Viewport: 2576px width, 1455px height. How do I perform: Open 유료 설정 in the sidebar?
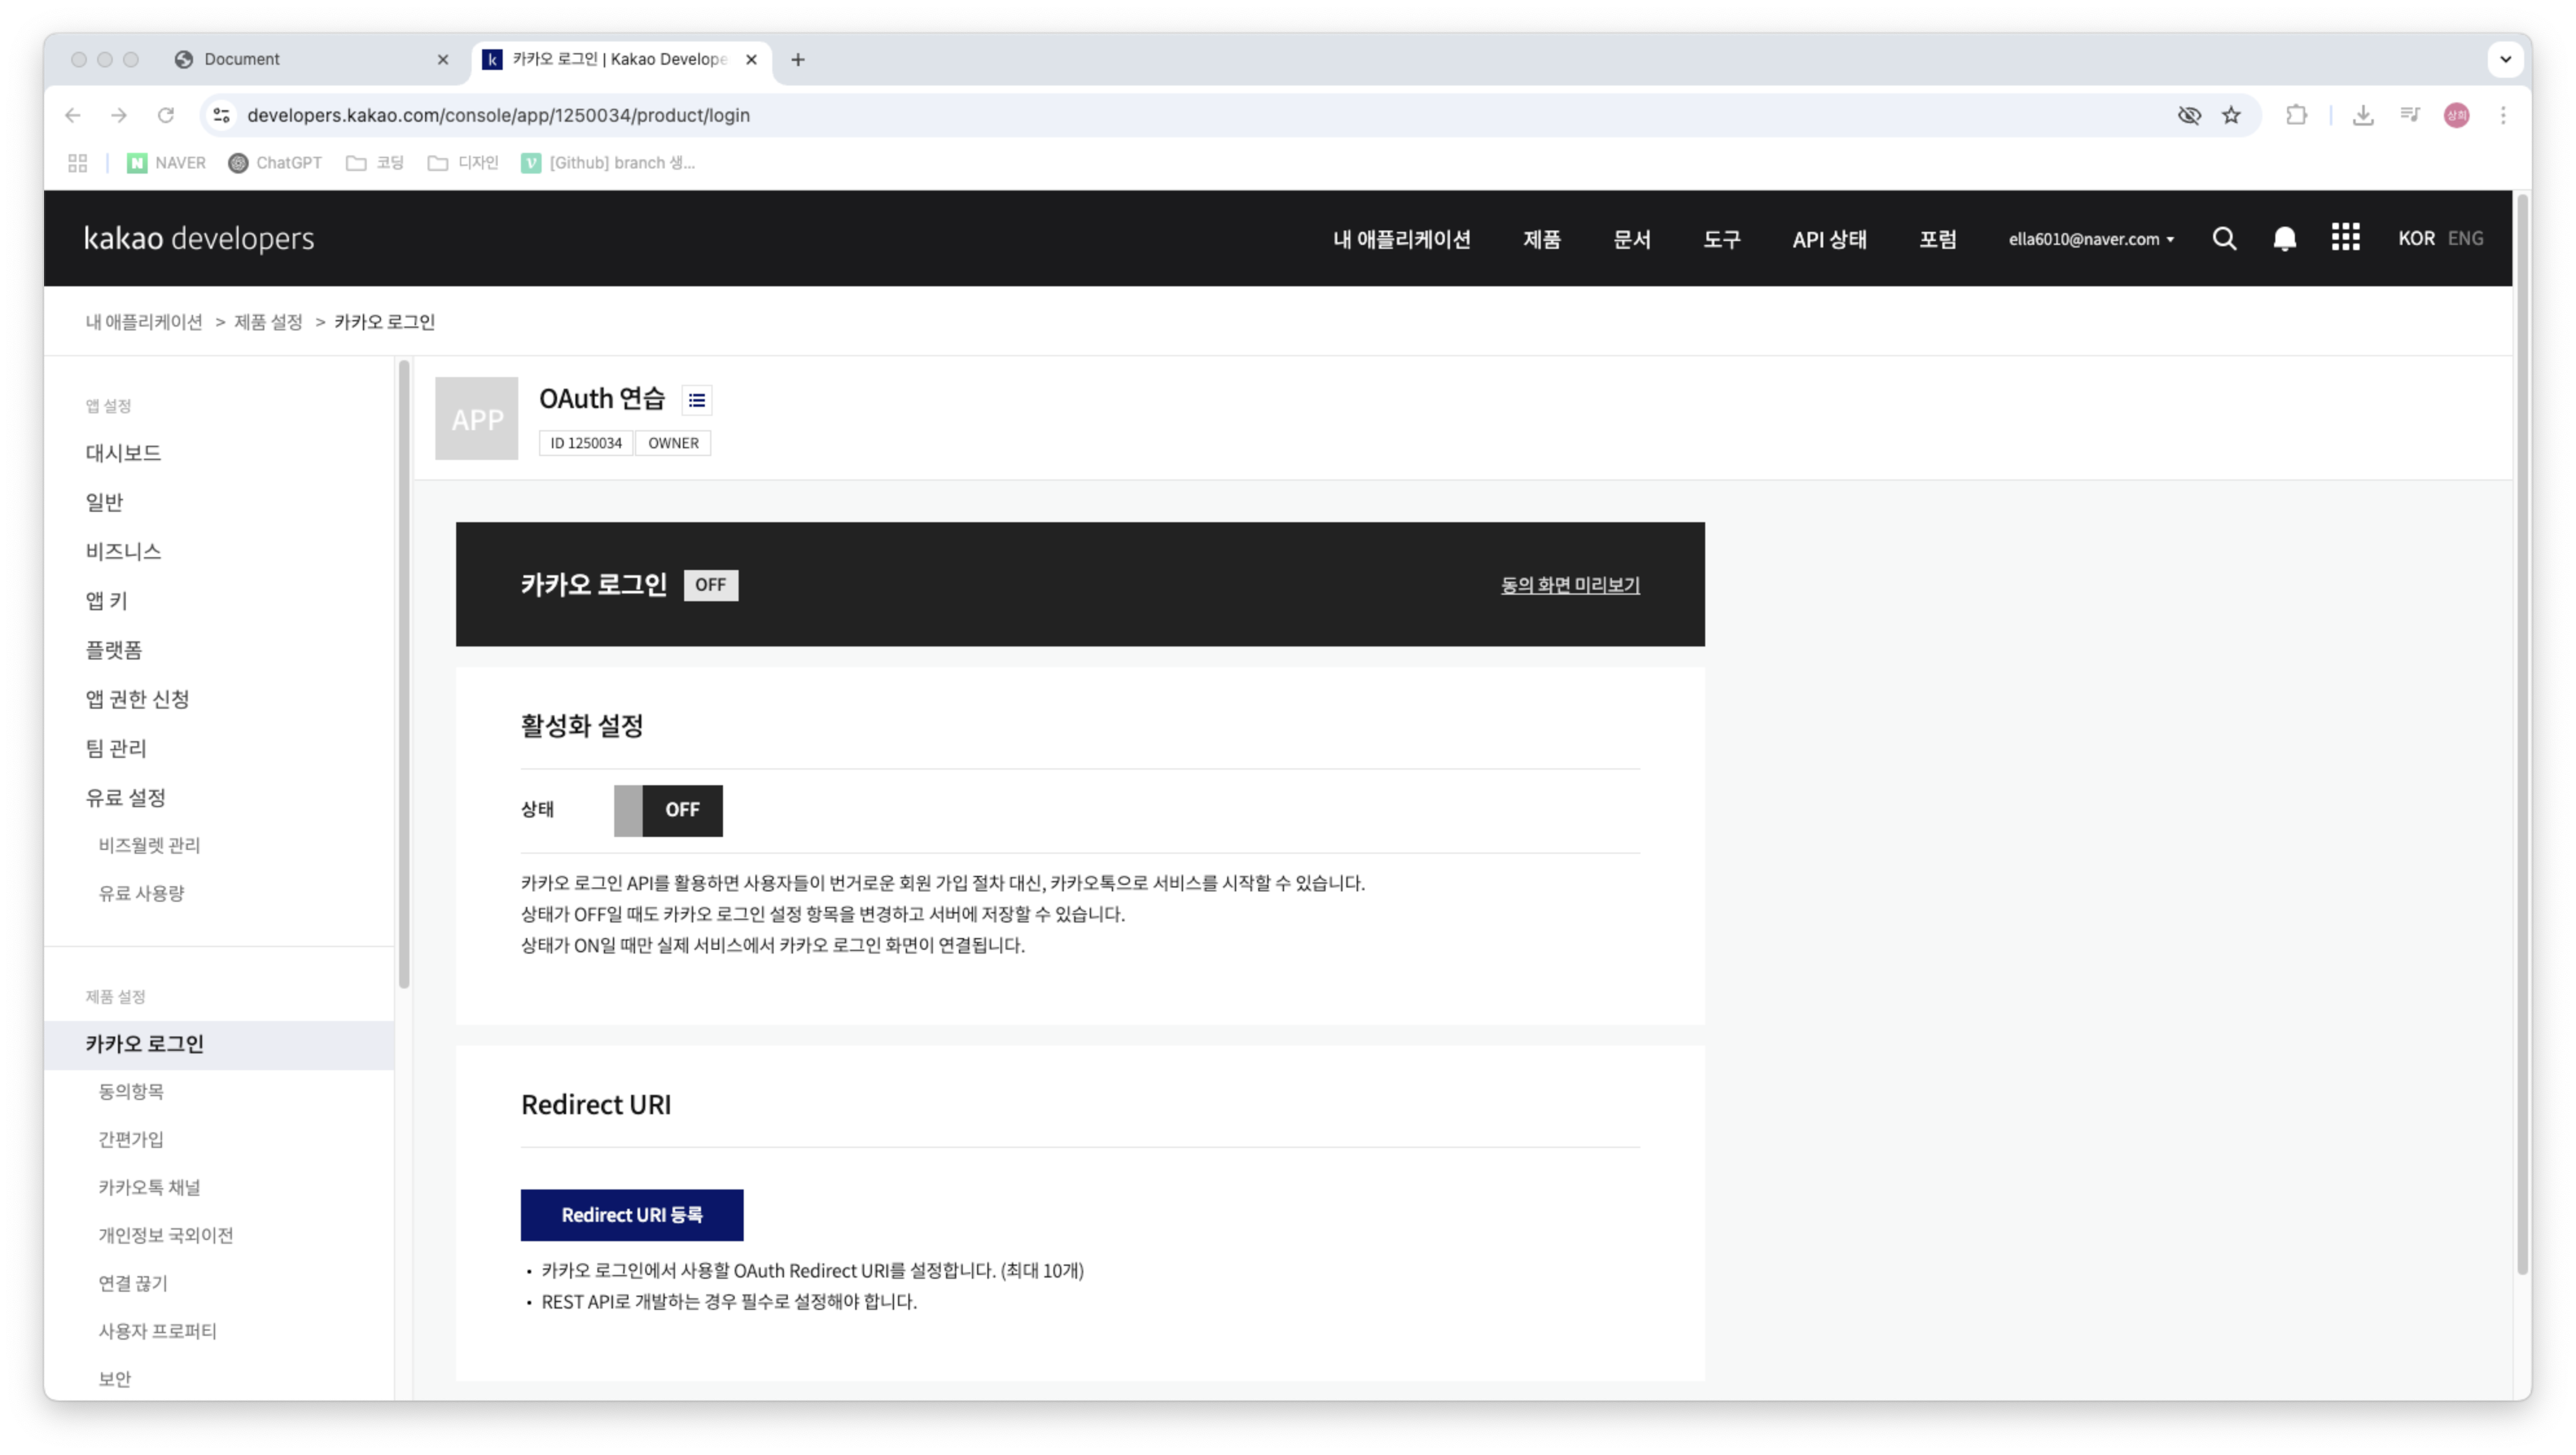[x=125, y=798]
